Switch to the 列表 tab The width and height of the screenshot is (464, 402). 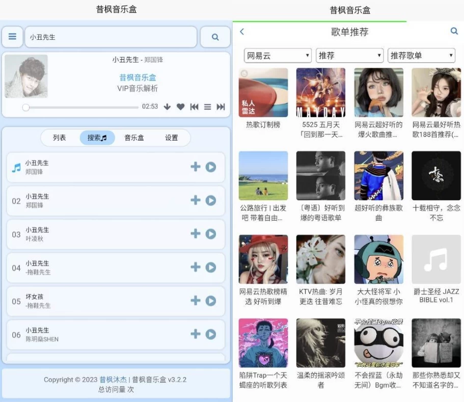pos(60,138)
